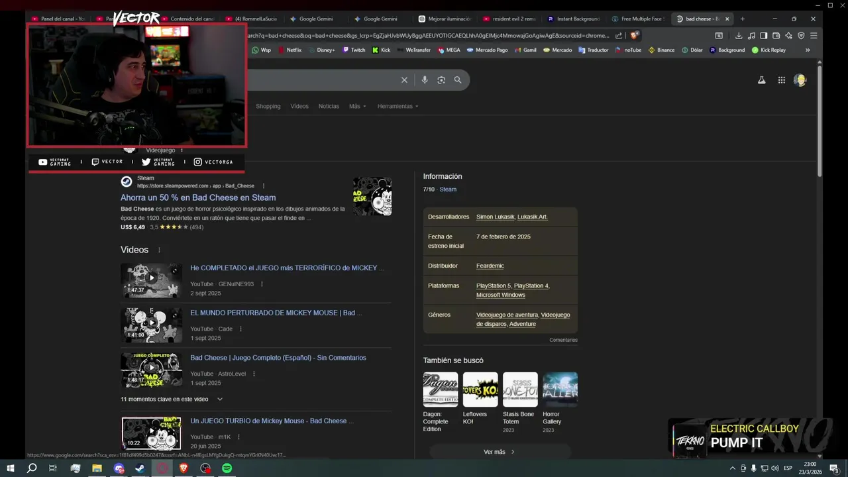
Task: Open Netflix bookmark
Action: pos(290,50)
